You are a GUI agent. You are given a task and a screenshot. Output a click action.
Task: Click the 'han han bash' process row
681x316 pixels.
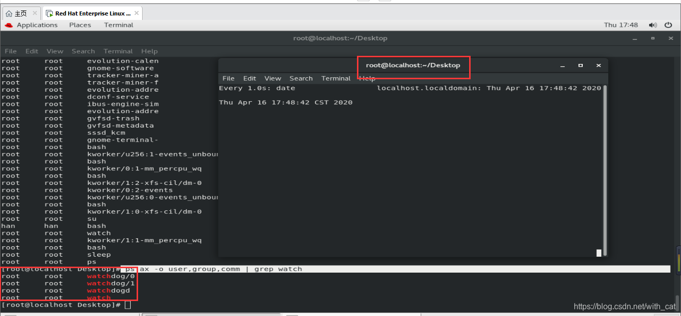[53, 226]
